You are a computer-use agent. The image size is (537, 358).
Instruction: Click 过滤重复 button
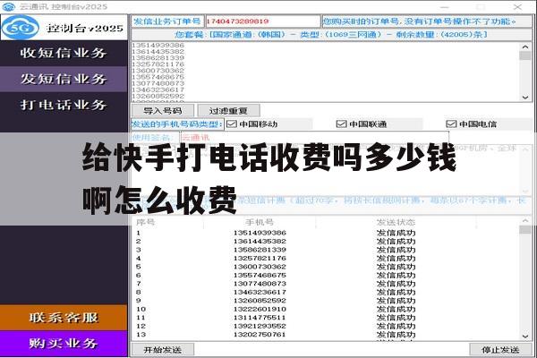point(228,111)
